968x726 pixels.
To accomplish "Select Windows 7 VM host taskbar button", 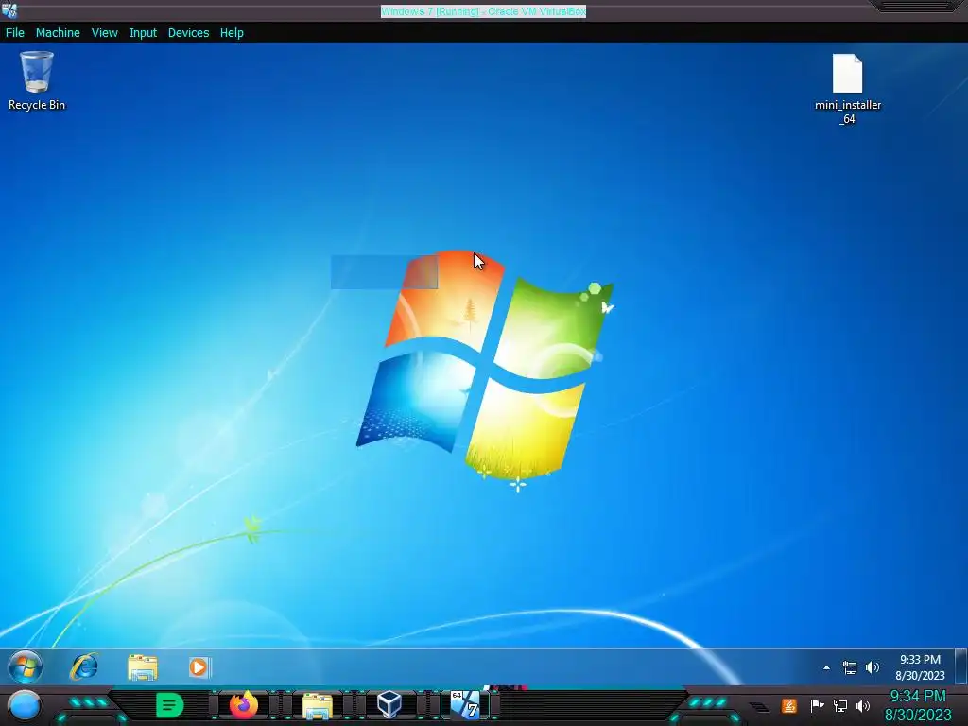I will coord(465,704).
